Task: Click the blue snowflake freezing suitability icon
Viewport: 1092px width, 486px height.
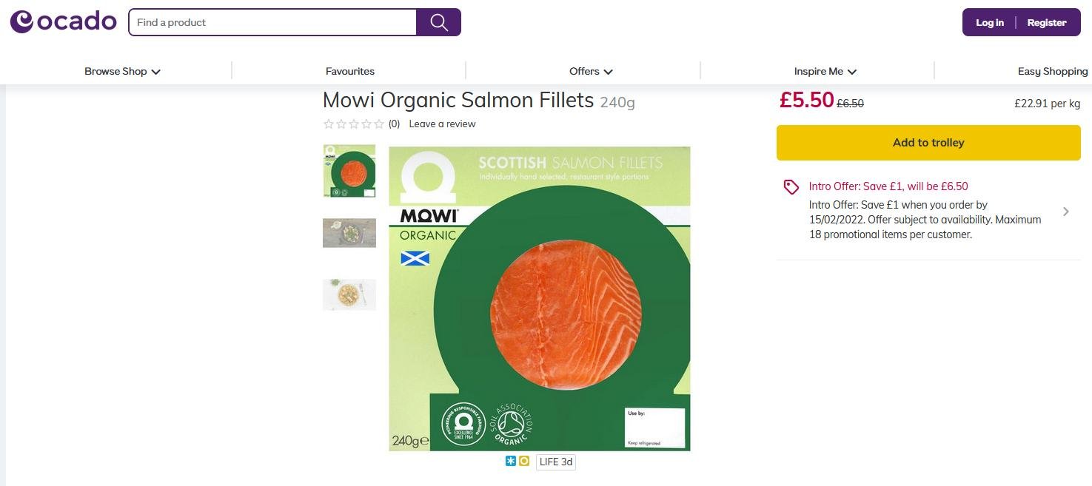Action: coord(510,461)
